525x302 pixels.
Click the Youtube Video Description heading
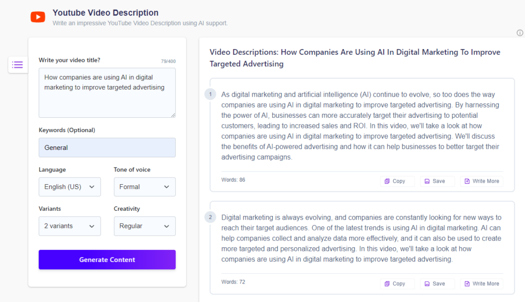[106, 13]
